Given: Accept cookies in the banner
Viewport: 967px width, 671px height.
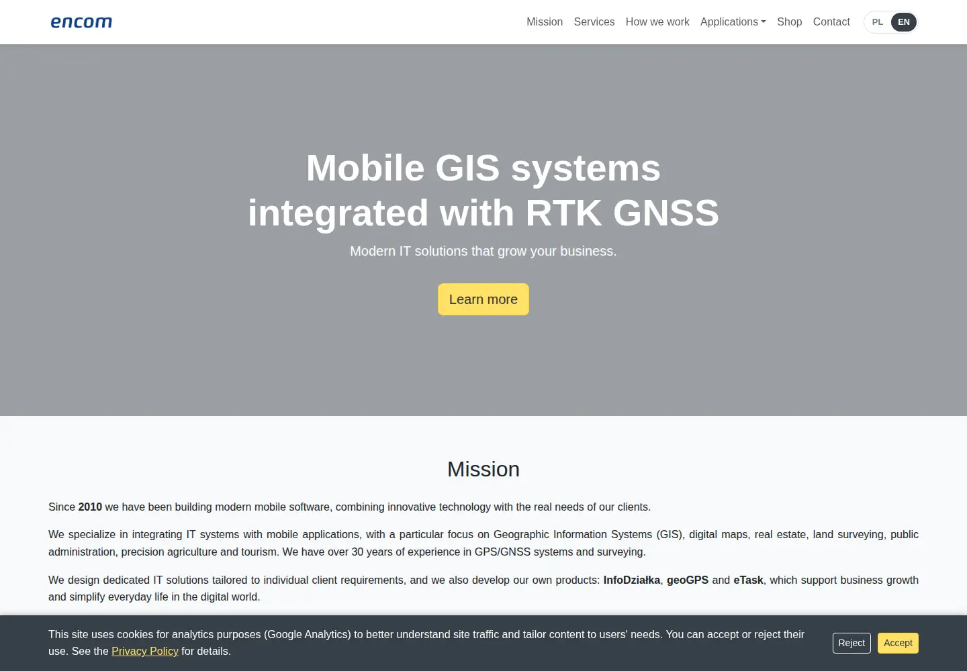Looking at the screenshot, I should 898,643.
